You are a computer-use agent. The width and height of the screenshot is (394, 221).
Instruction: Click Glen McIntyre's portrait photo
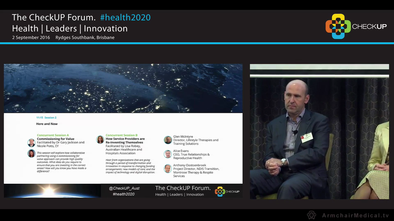point(168,140)
